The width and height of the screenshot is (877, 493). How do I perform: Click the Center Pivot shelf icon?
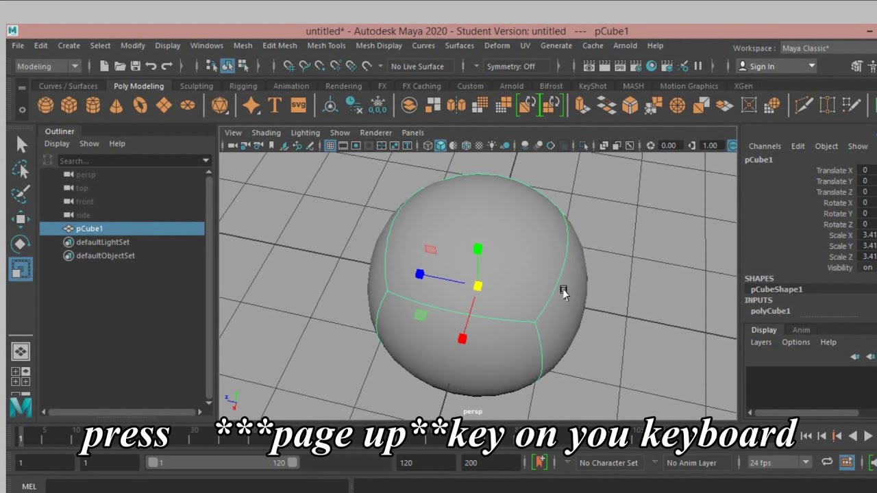pyautogui.click(x=330, y=105)
